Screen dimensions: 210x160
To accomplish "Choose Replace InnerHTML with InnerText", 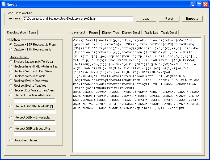I will (x=11, y=66).
